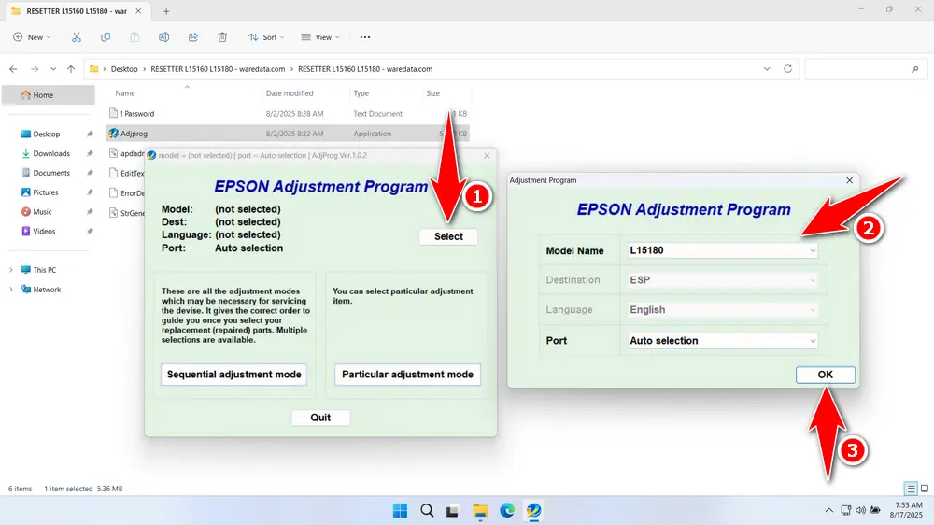This screenshot has height=525, width=934.
Task: Open the AdjProg taskbar icon
Action: 533,511
